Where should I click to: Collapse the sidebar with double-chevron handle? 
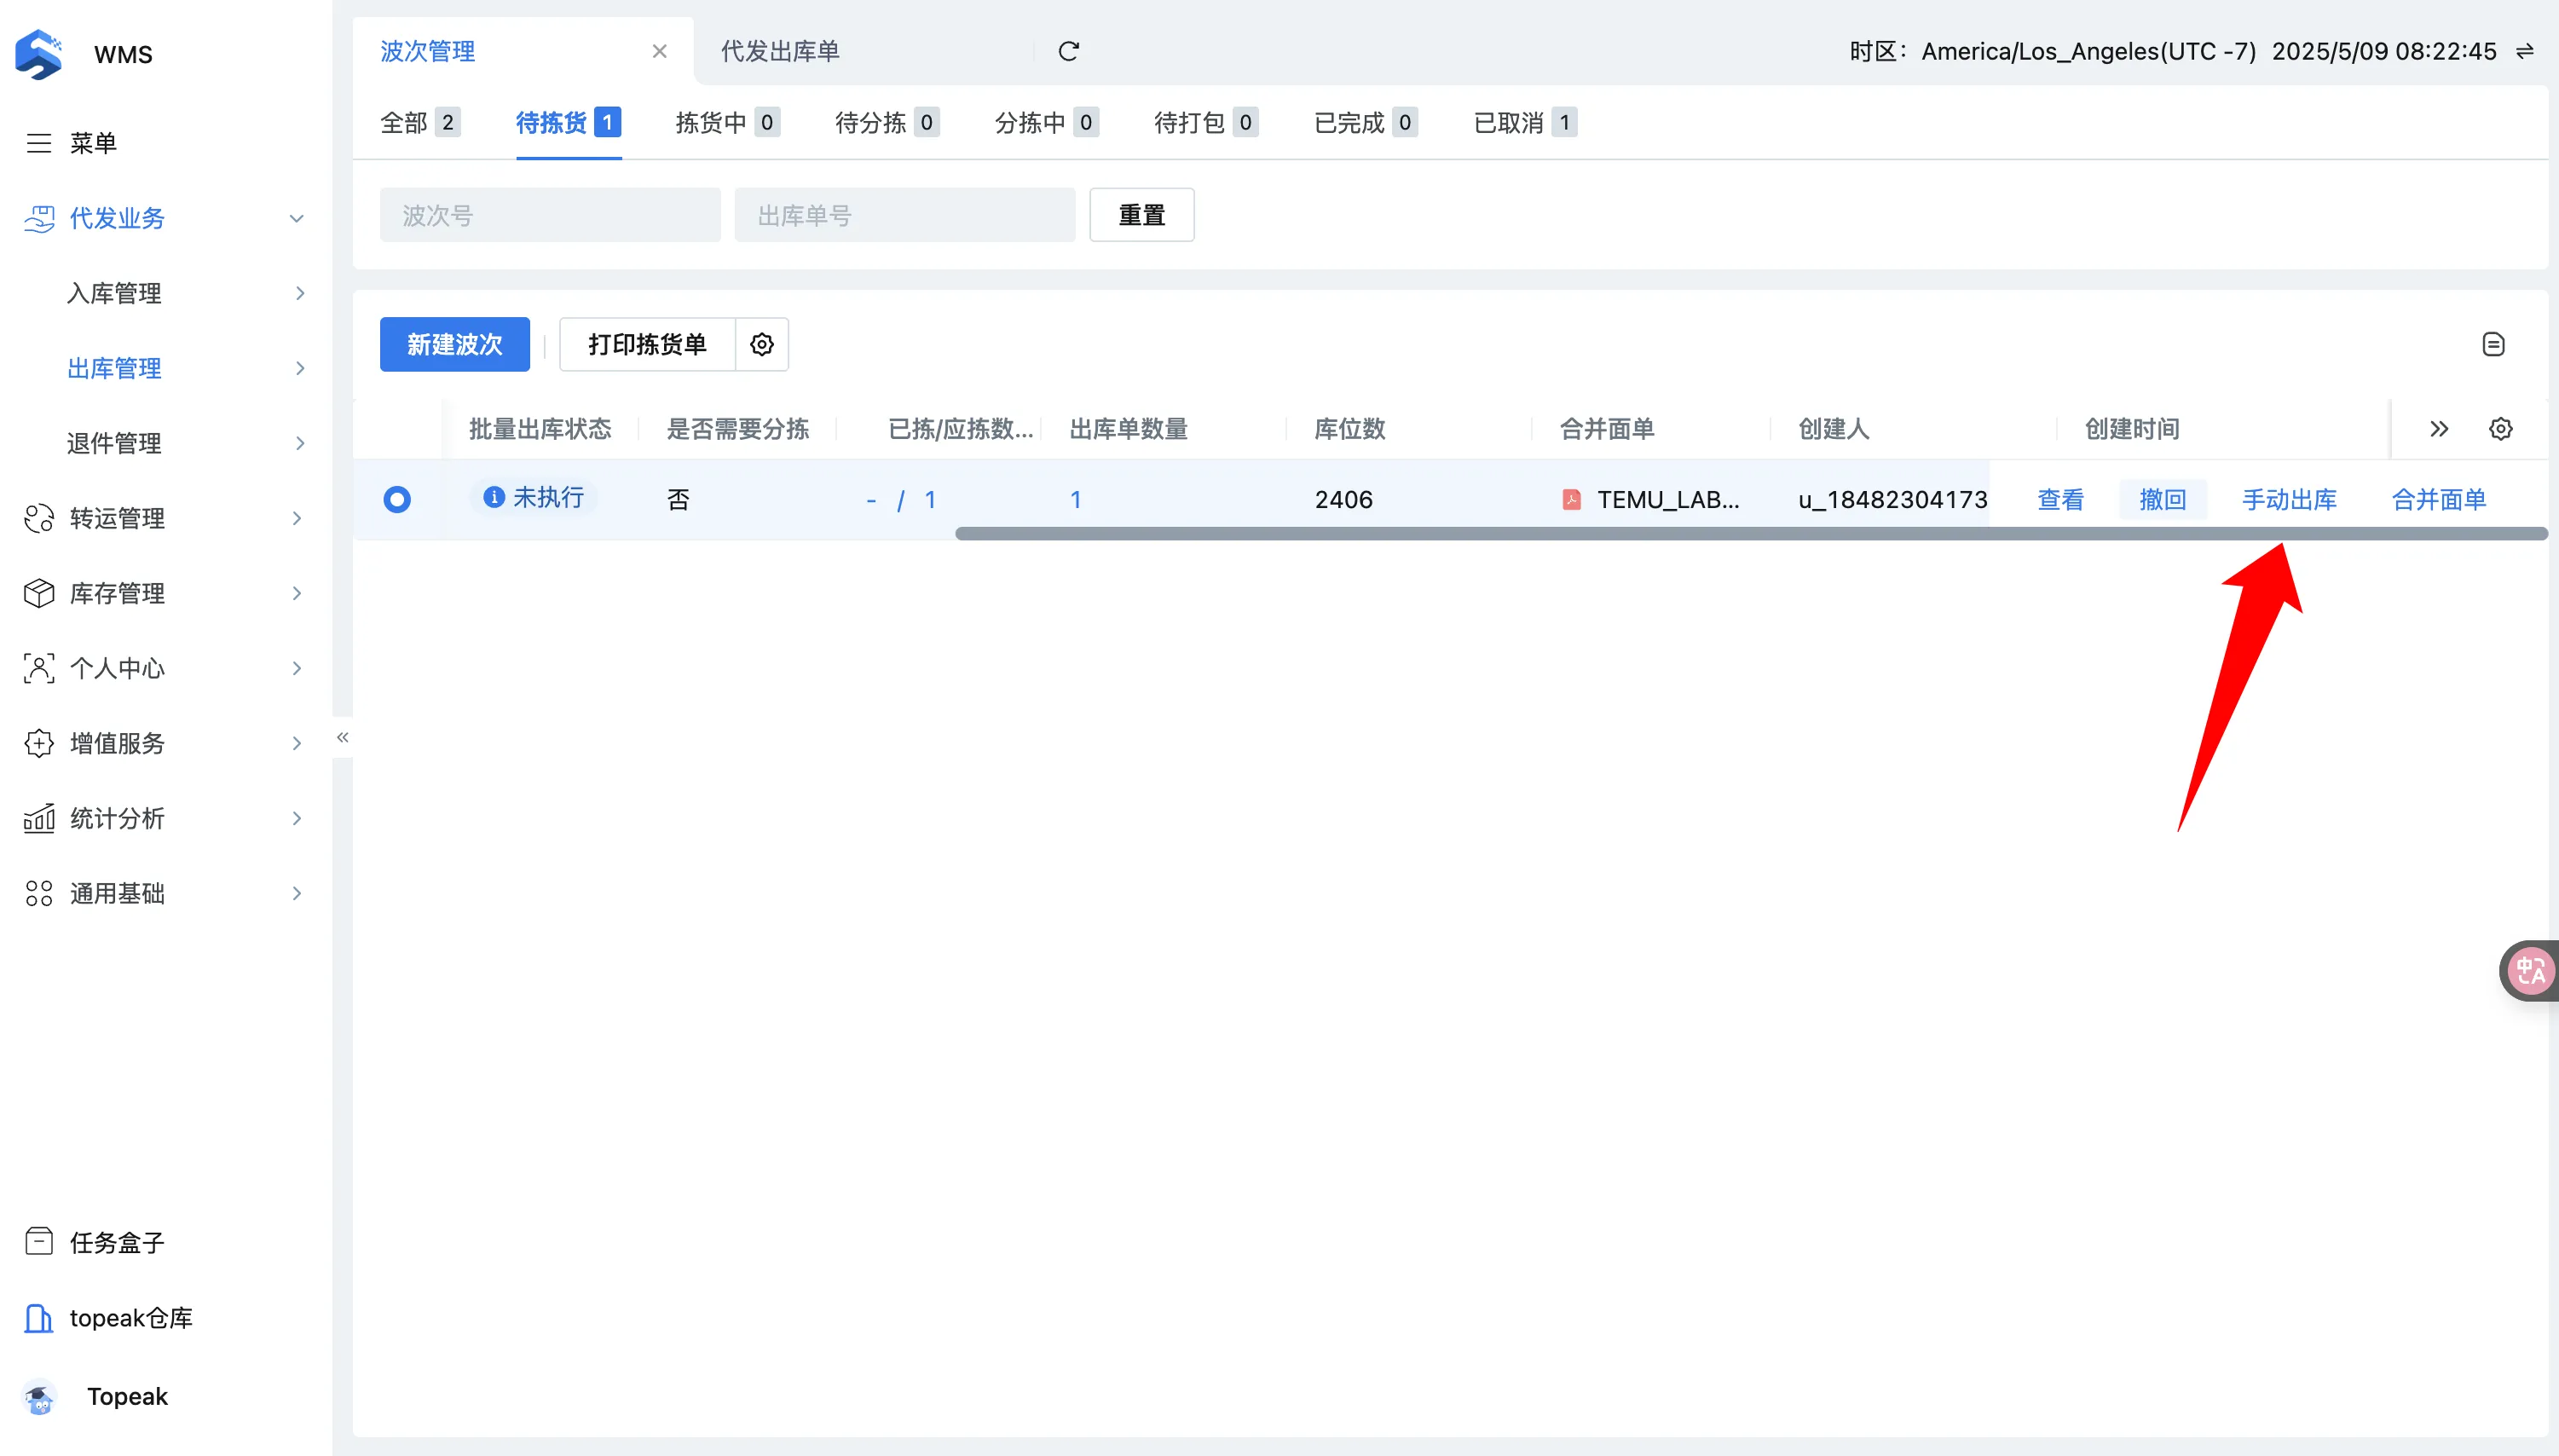[x=342, y=737]
